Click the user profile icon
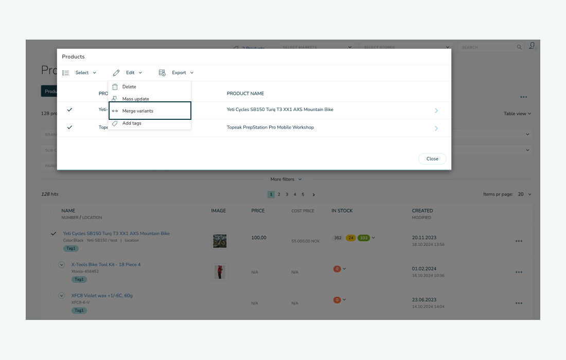 (x=533, y=46)
